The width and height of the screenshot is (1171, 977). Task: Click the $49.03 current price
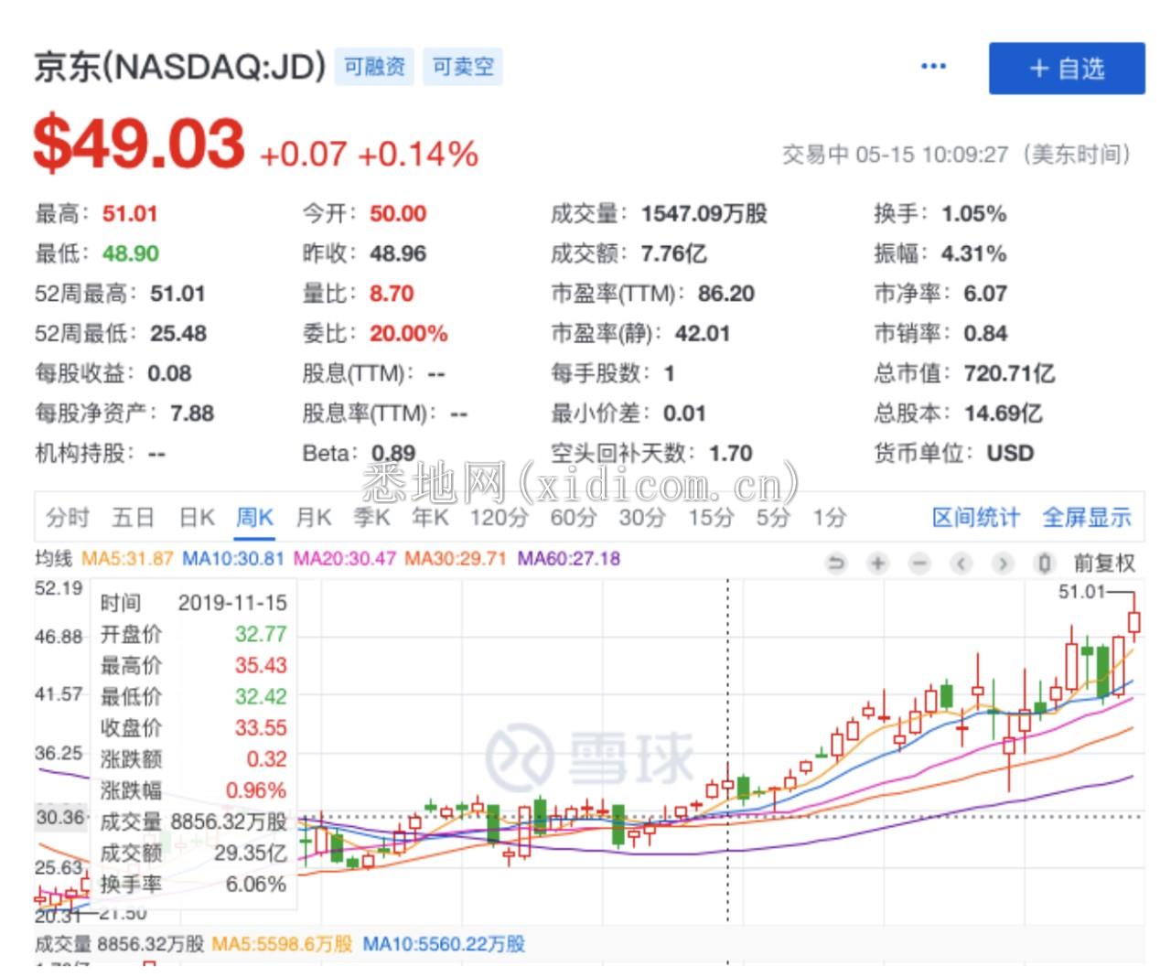139,145
